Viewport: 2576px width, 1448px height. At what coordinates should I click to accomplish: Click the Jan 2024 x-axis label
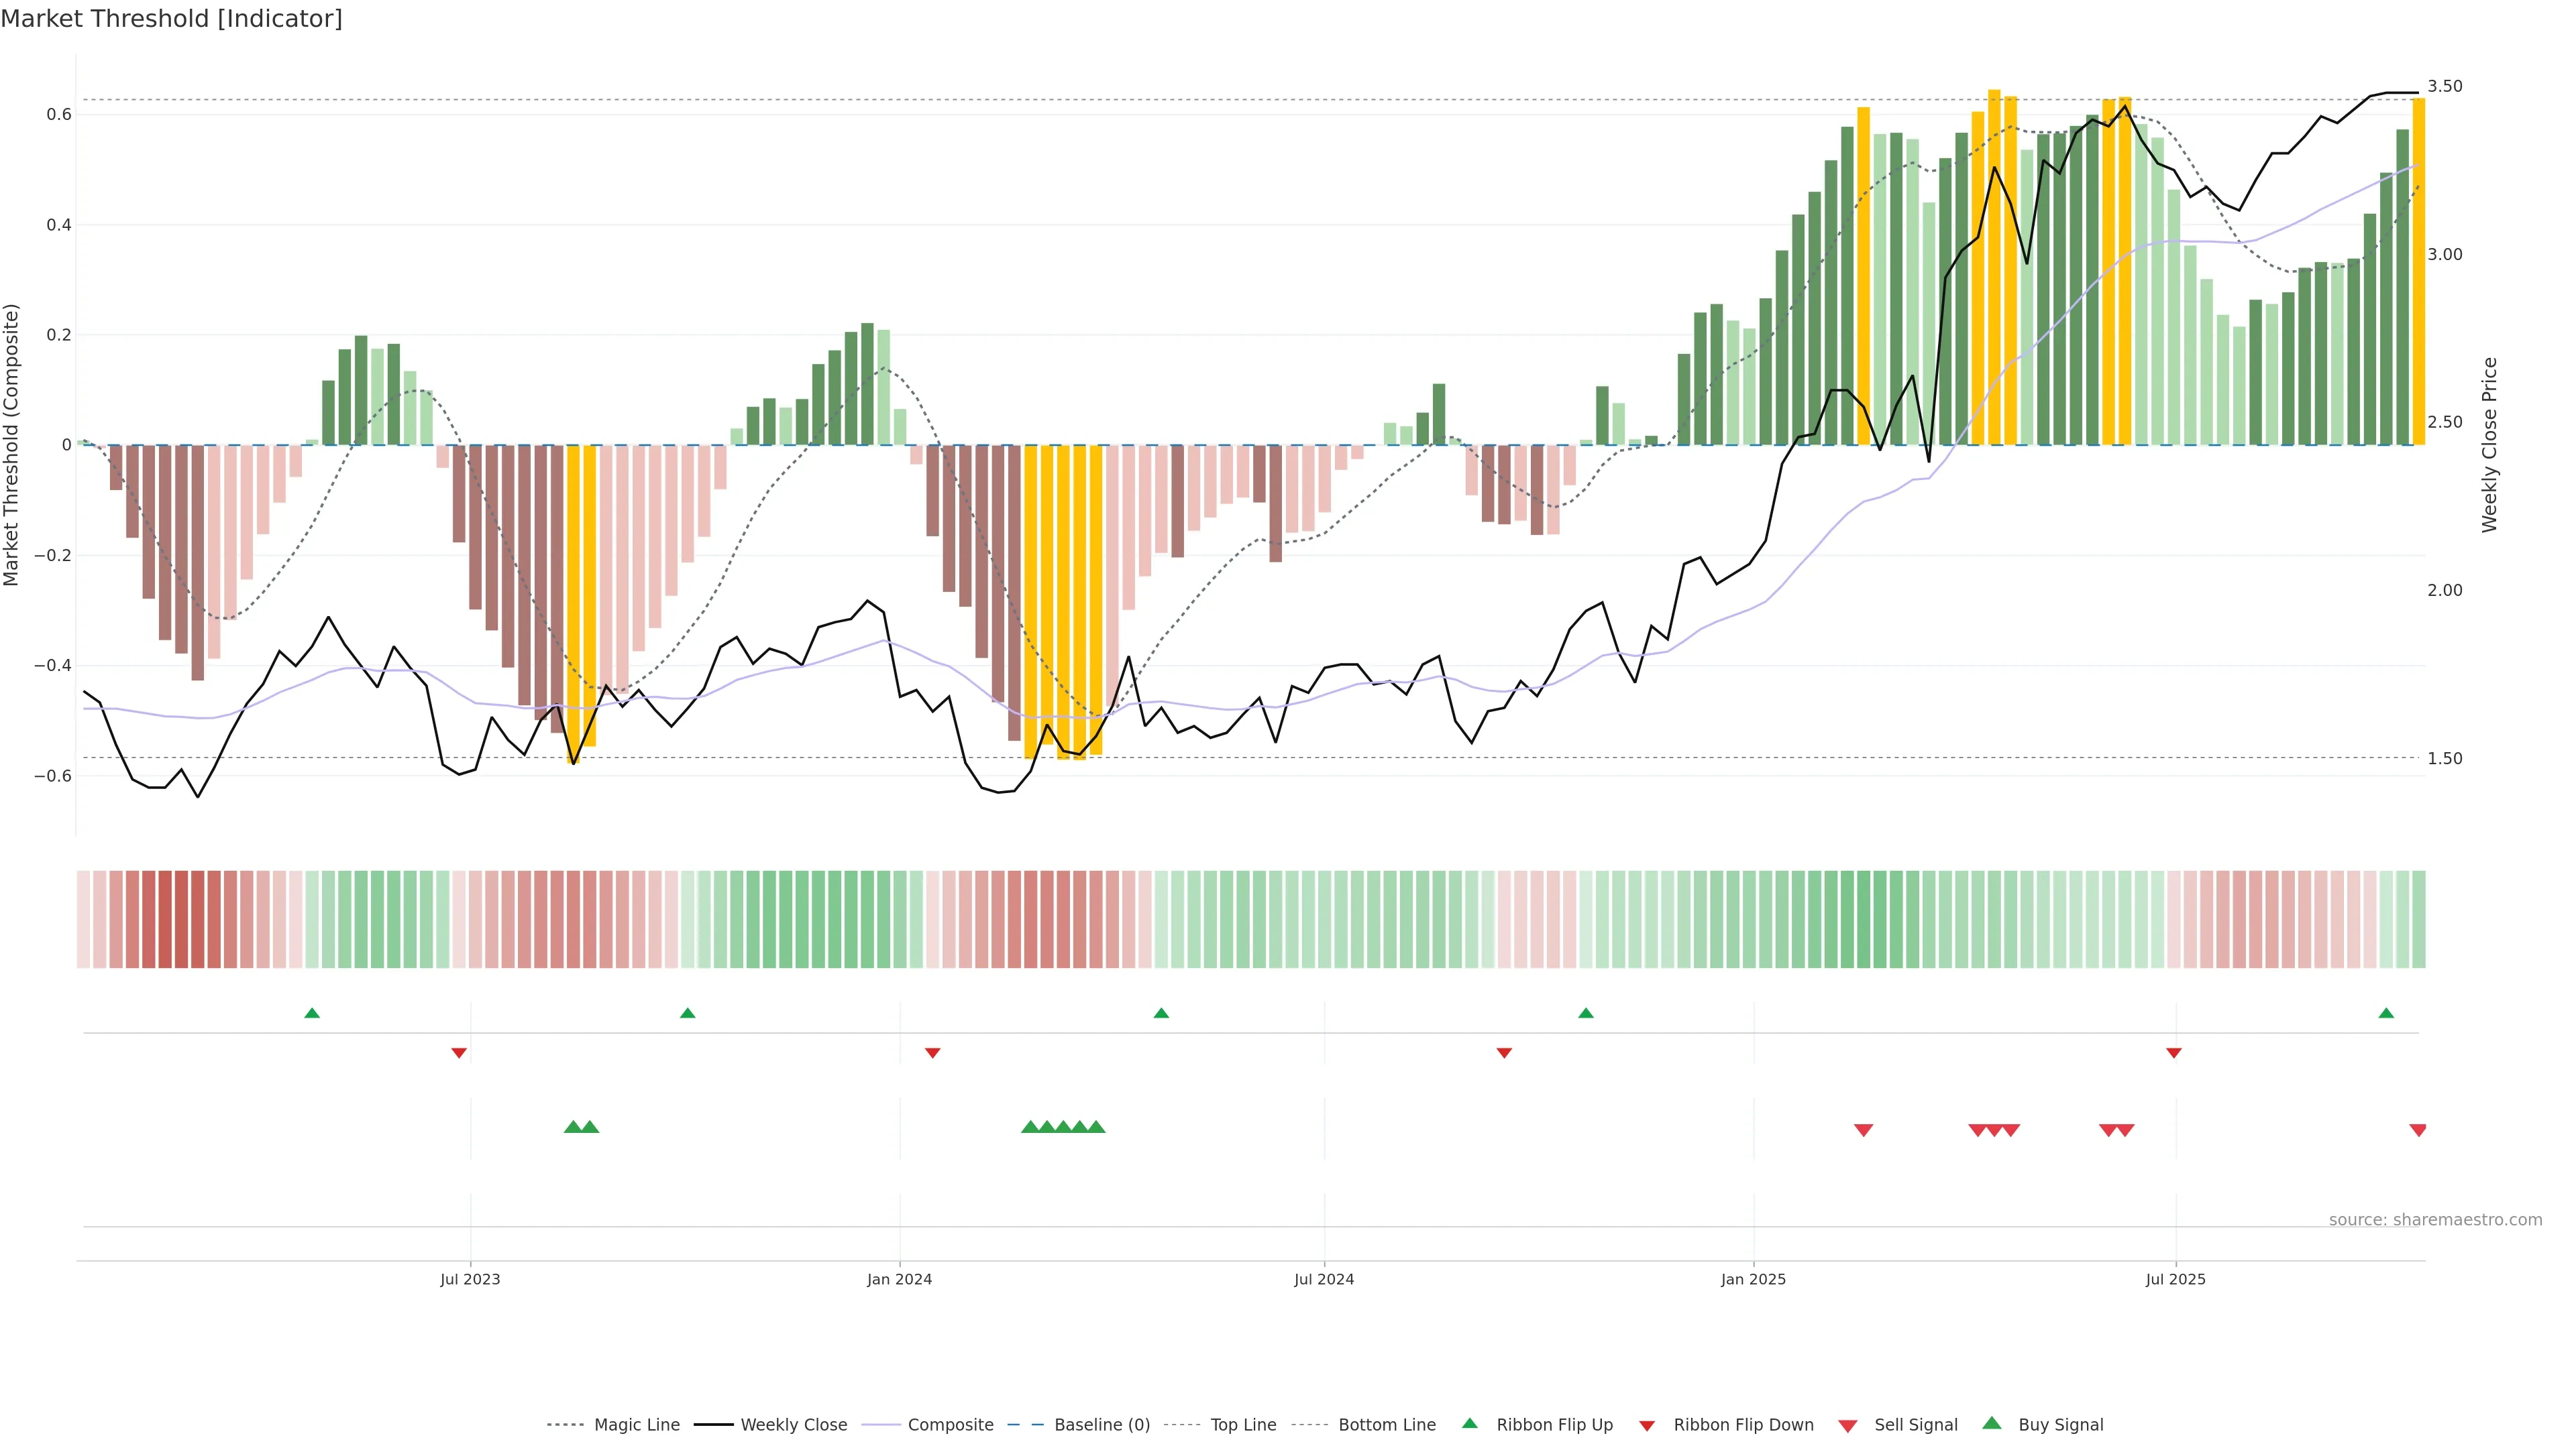(x=899, y=1279)
